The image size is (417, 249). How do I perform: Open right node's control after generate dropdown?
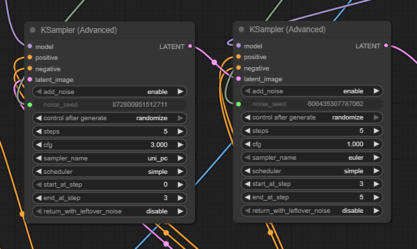pos(312,117)
